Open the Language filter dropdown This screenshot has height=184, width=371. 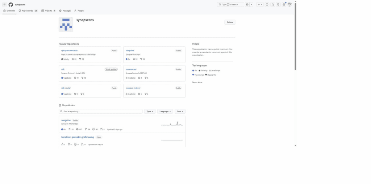(165, 112)
